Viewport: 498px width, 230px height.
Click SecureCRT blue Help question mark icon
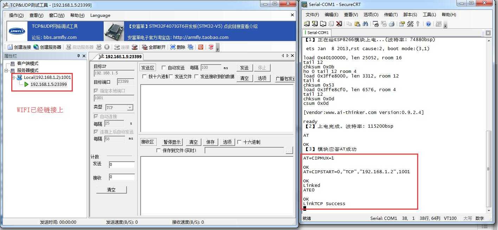point(428,24)
